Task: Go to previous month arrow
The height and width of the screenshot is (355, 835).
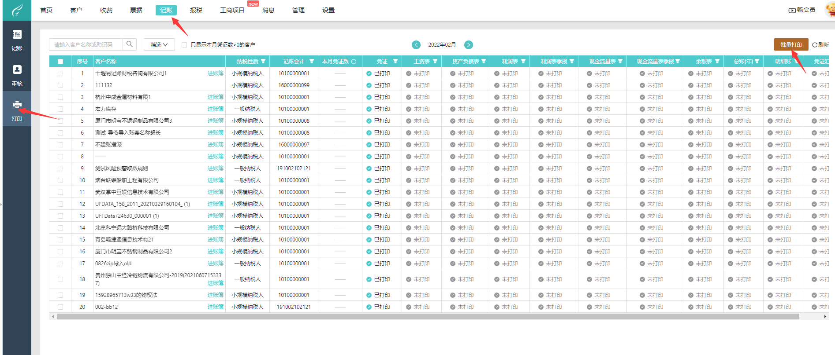Action: click(416, 45)
